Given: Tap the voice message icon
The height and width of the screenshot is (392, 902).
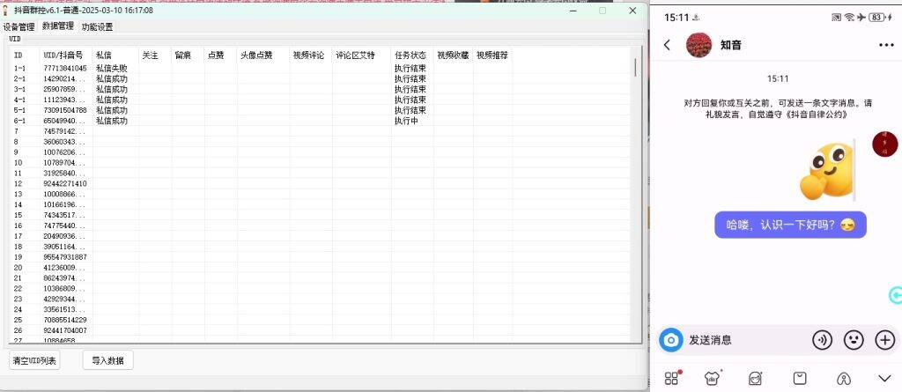Looking at the screenshot, I should tap(822, 340).
